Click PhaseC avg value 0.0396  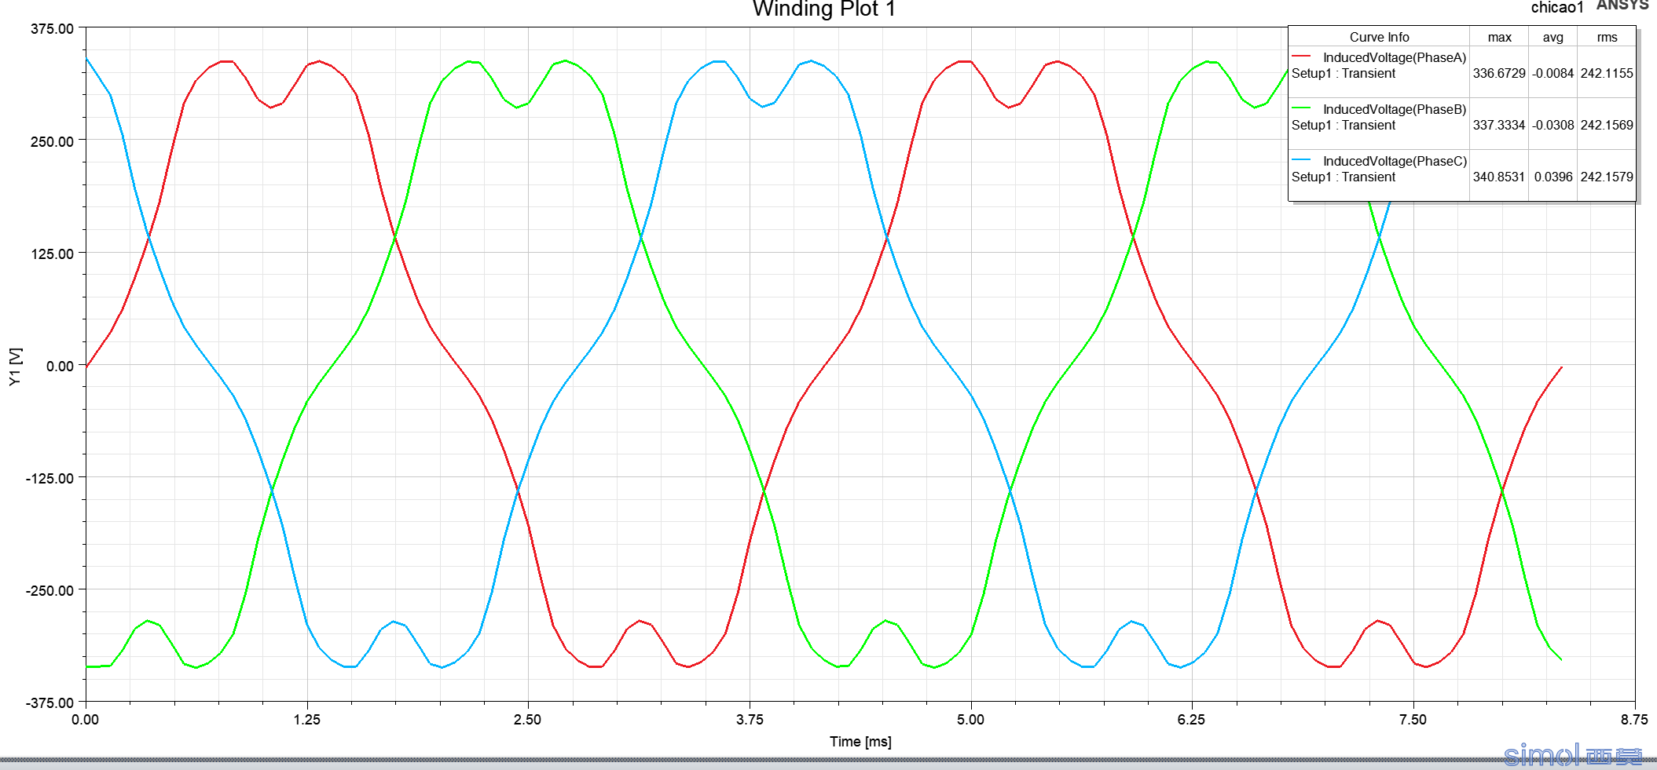(1553, 177)
